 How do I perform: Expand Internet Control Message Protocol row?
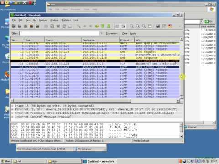point(12,117)
